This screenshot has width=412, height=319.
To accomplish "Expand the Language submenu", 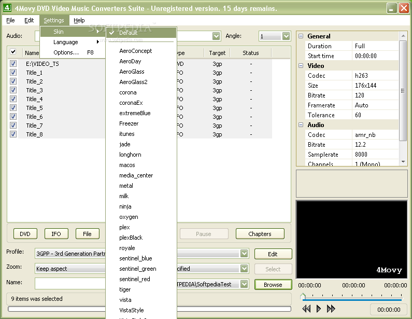I will pyautogui.click(x=73, y=42).
